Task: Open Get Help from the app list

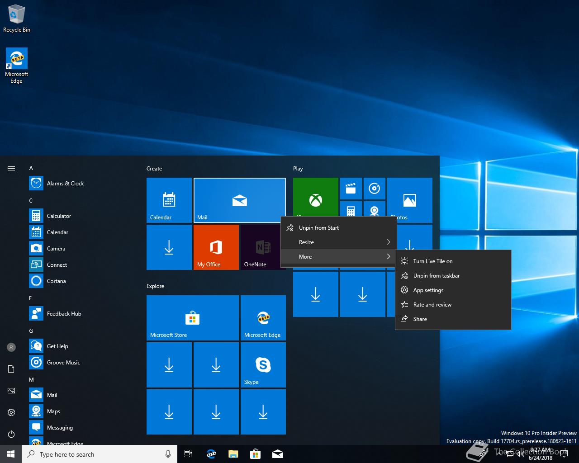Action: (x=81, y=346)
